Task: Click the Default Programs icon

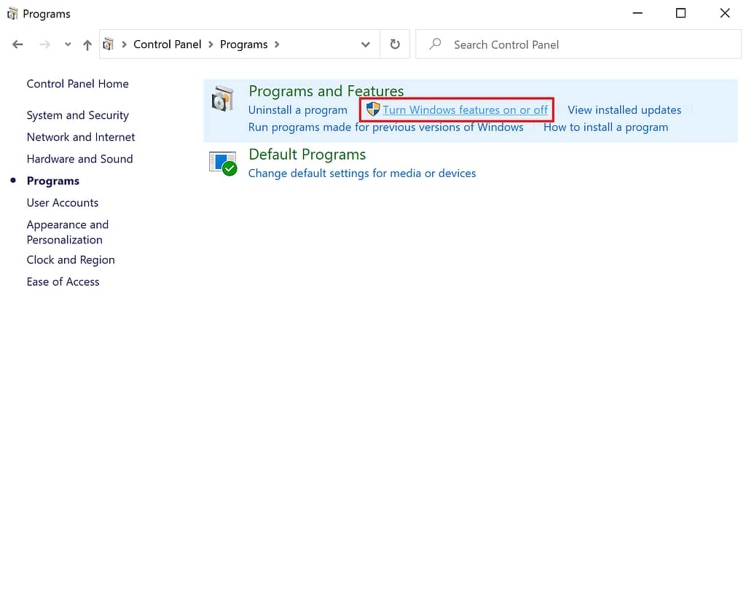Action: [222, 163]
